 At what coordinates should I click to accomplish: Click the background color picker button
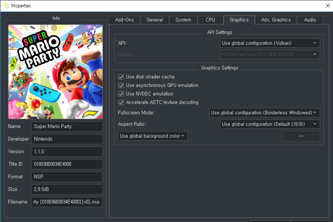[x=301, y=136]
